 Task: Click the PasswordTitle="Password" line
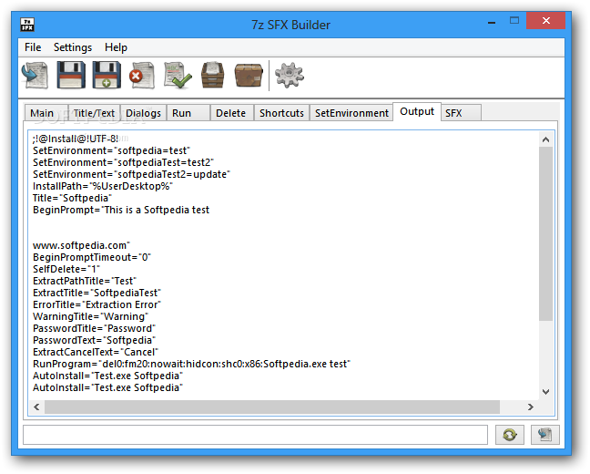click(94, 328)
